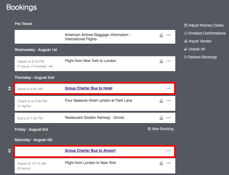This screenshot has width=229, height=175.
Task: Open options menu for Group Charter Bus to Hotel
Action: pyautogui.click(x=169, y=88)
